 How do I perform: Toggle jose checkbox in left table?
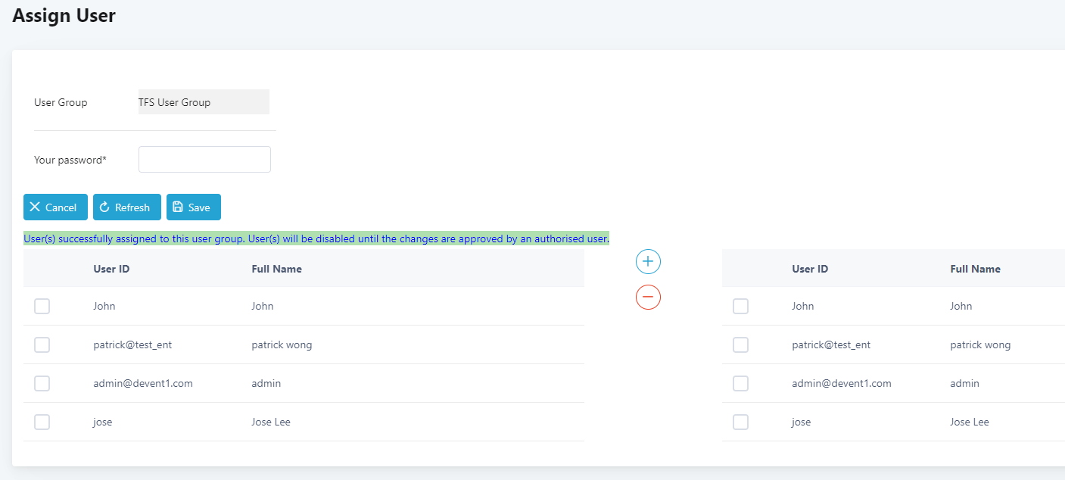click(x=42, y=422)
